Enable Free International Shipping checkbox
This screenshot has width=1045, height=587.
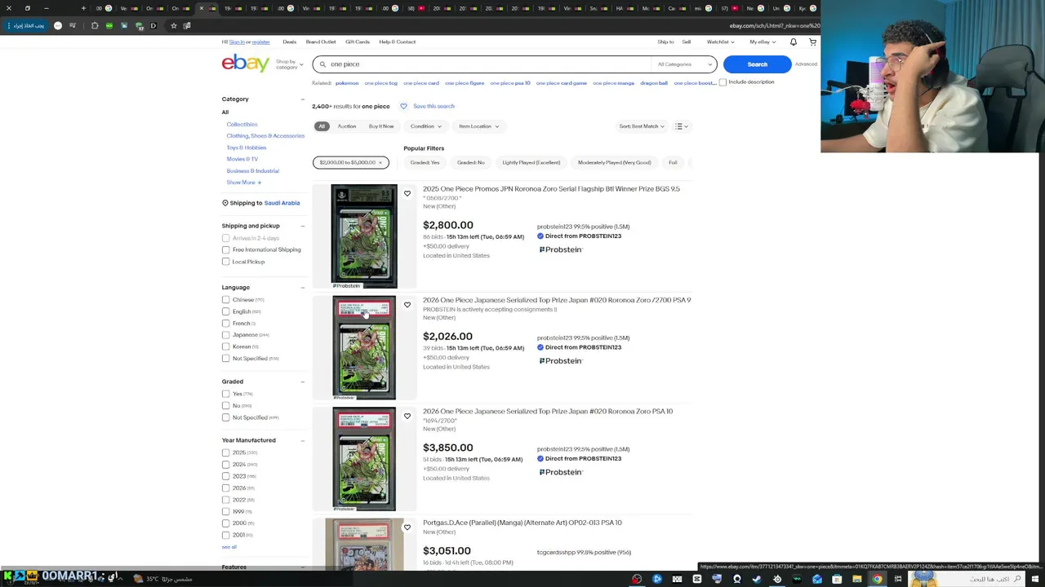[x=225, y=249]
